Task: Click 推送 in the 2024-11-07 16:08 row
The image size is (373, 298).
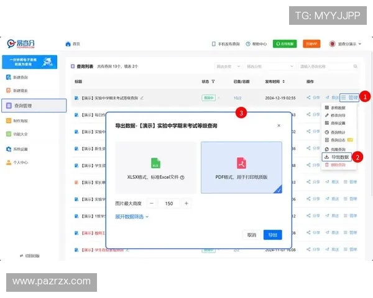Action: click(x=333, y=250)
